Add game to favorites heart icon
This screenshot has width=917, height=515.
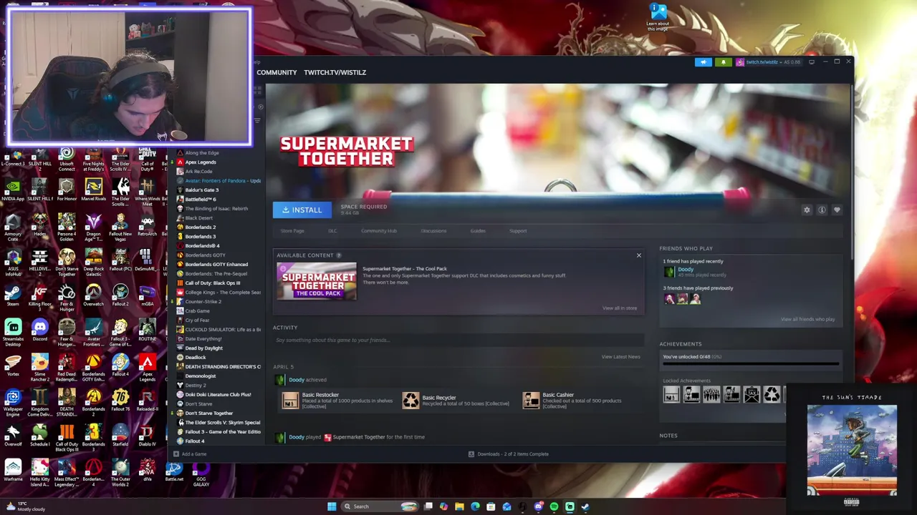tap(837, 210)
